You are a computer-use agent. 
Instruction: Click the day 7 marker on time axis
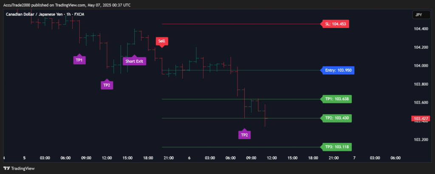[354, 158]
